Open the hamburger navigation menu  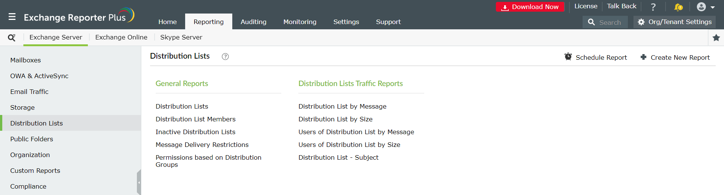(12, 17)
